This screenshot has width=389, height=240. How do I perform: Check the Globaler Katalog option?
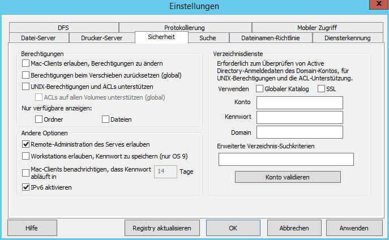[x=259, y=88]
